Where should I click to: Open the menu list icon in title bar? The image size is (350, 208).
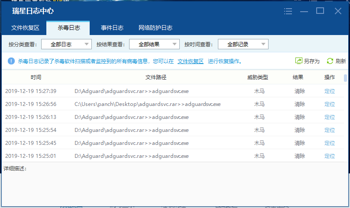[288, 11]
